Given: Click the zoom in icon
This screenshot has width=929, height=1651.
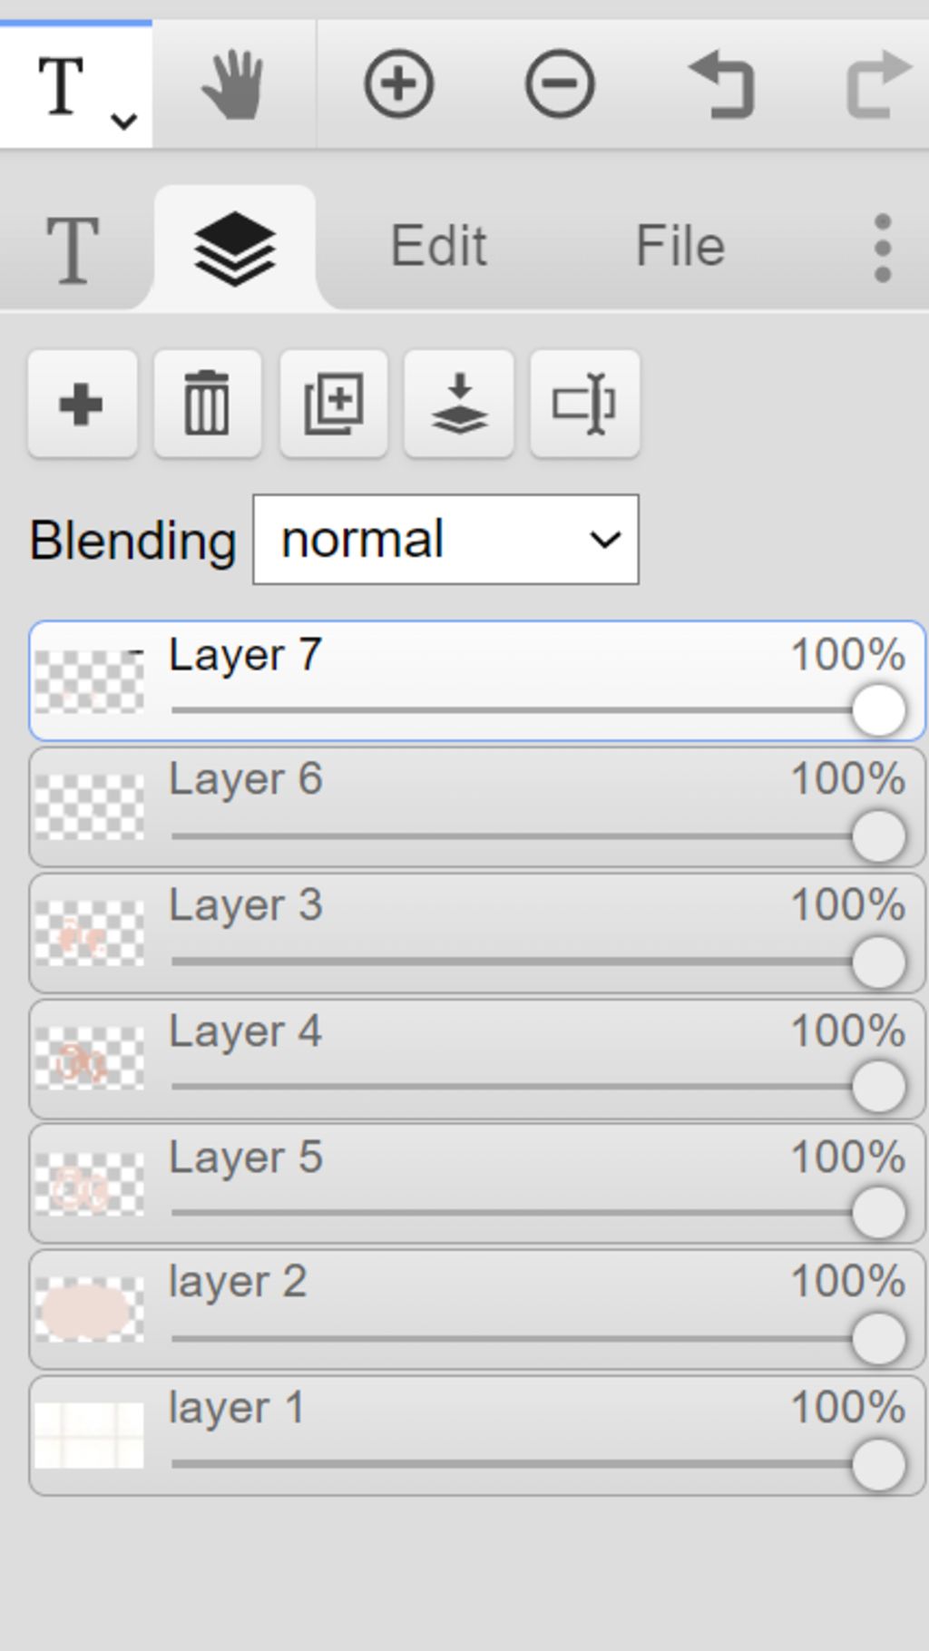Looking at the screenshot, I should point(399,84).
